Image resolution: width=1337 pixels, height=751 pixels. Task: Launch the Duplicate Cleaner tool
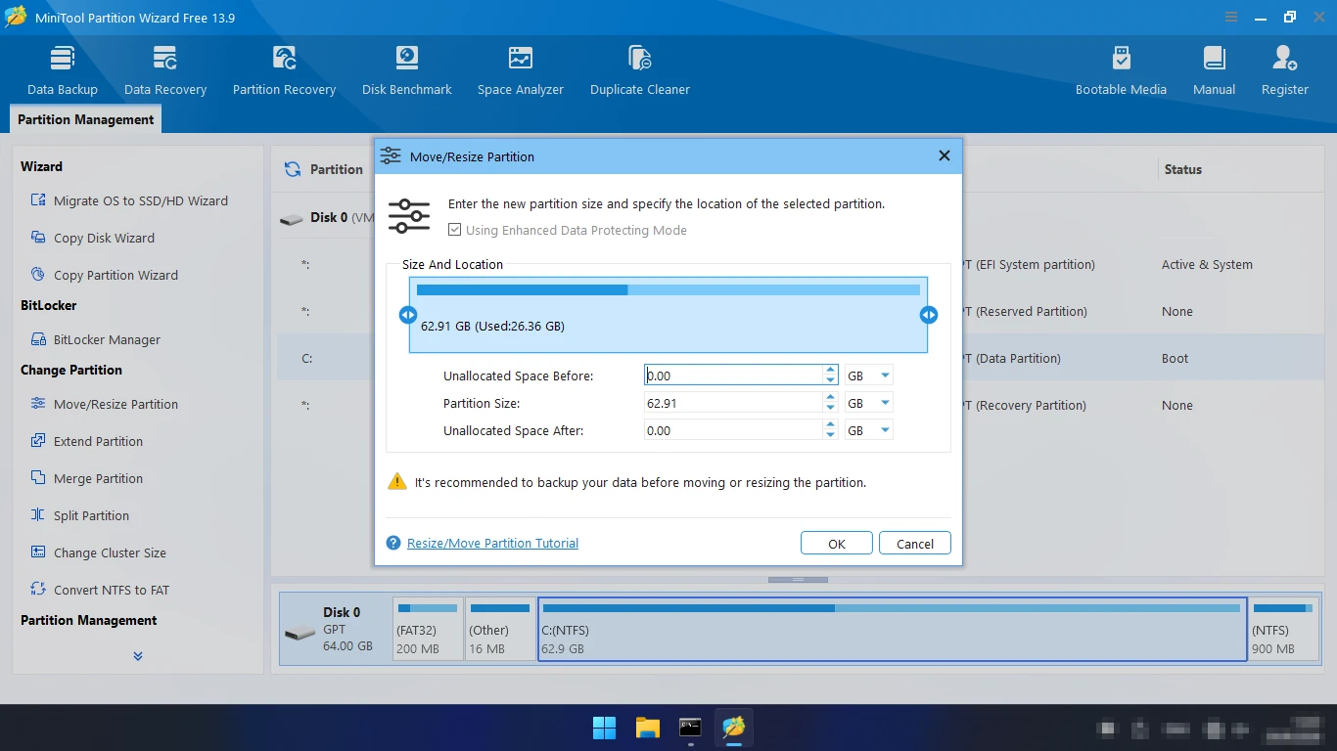pyautogui.click(x=640, y=70)
